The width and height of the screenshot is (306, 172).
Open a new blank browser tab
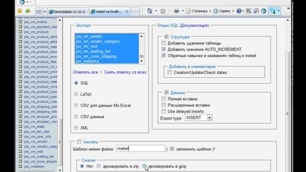coord(135,11)
